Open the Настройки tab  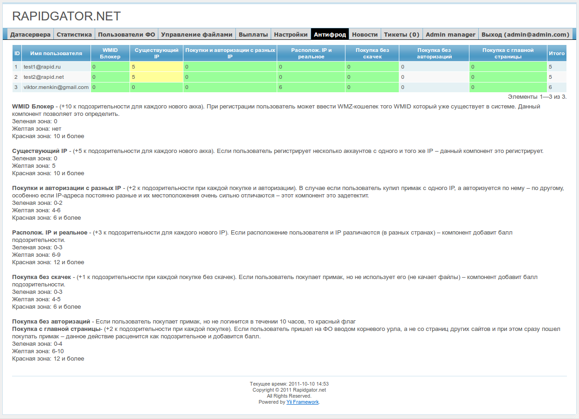point(291,34)
